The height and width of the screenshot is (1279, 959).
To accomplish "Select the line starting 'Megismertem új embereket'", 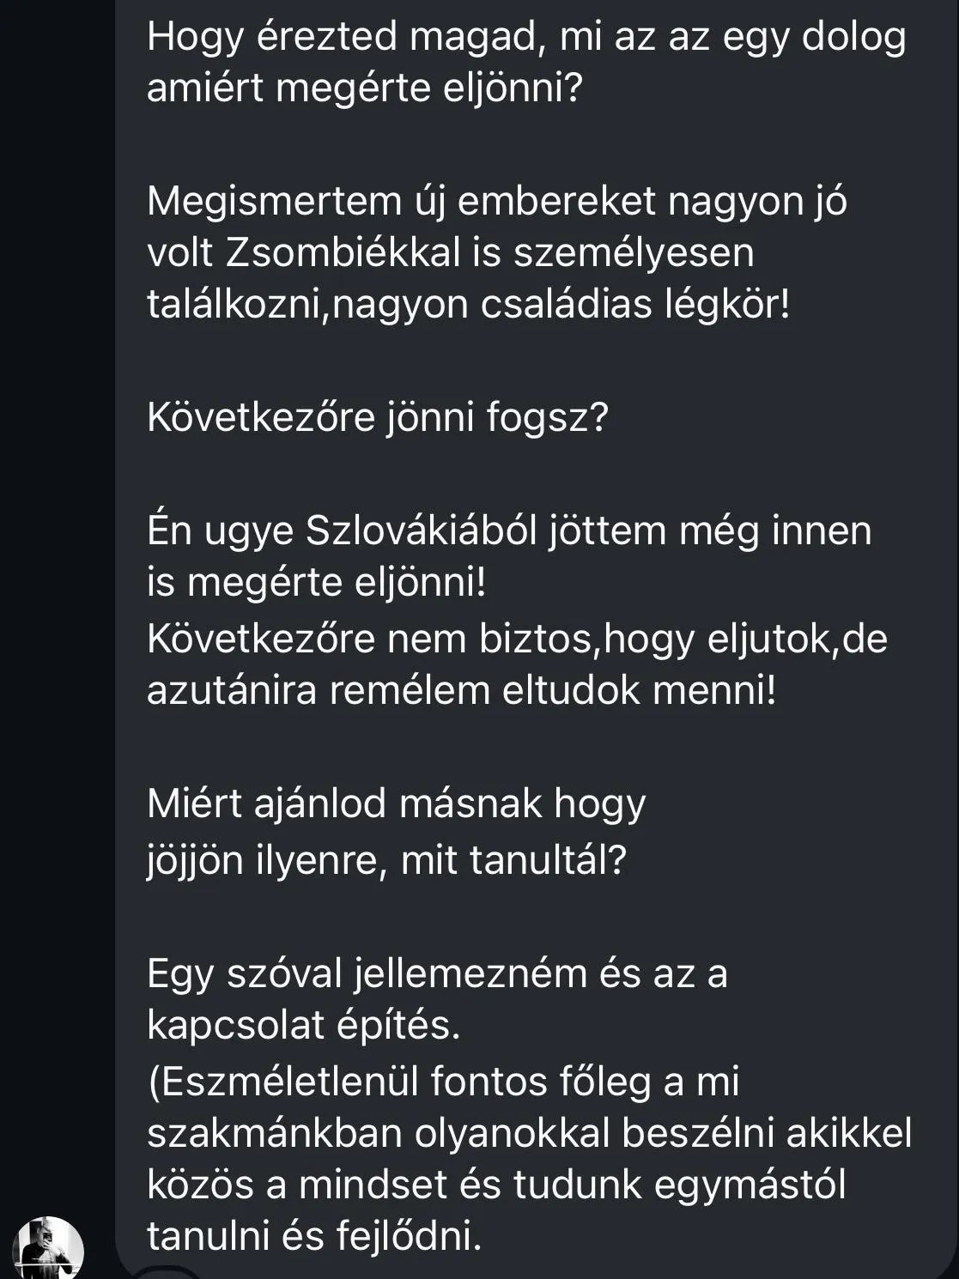I will pyautogui.click(x=496, y=202).
